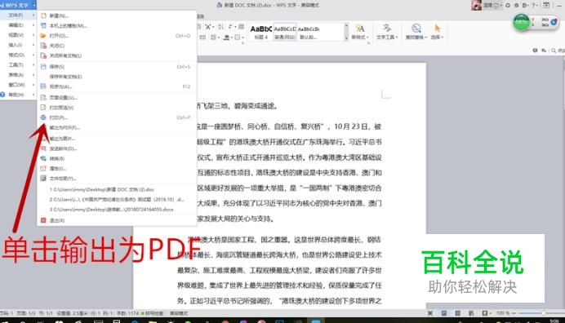This screenshot has height=323, width=565.
Task: Click the Send mail icon
Action: click(x=43, y=148)
